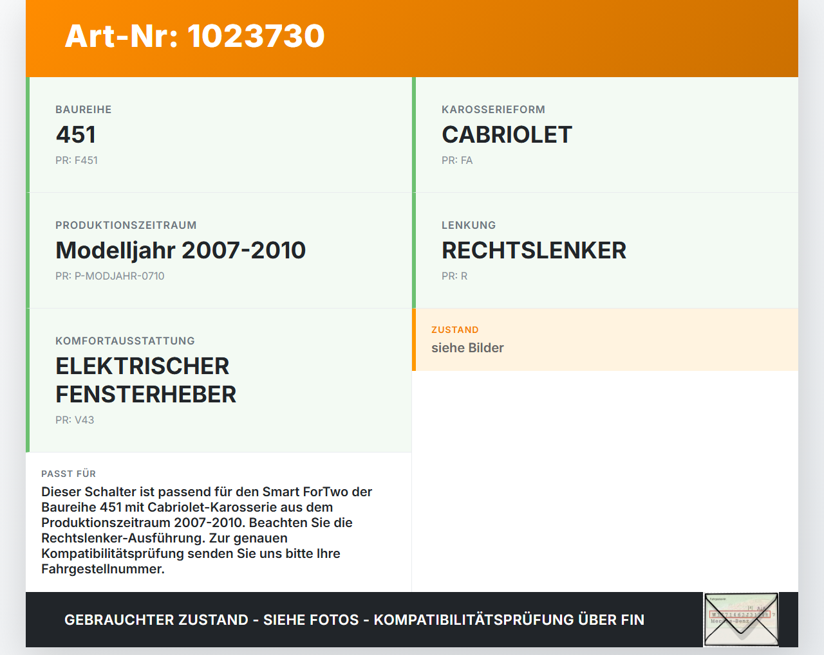Click the 'PRODUKTIONSZEITRAUM' label

126,225
